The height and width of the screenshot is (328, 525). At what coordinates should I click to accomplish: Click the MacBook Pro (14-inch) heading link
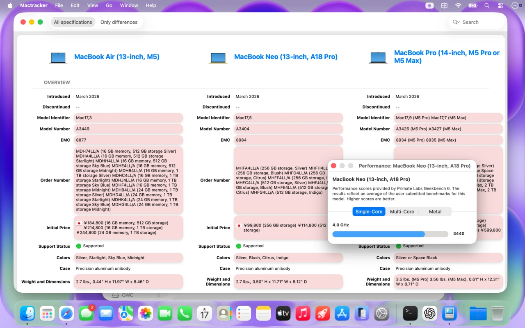447,57
